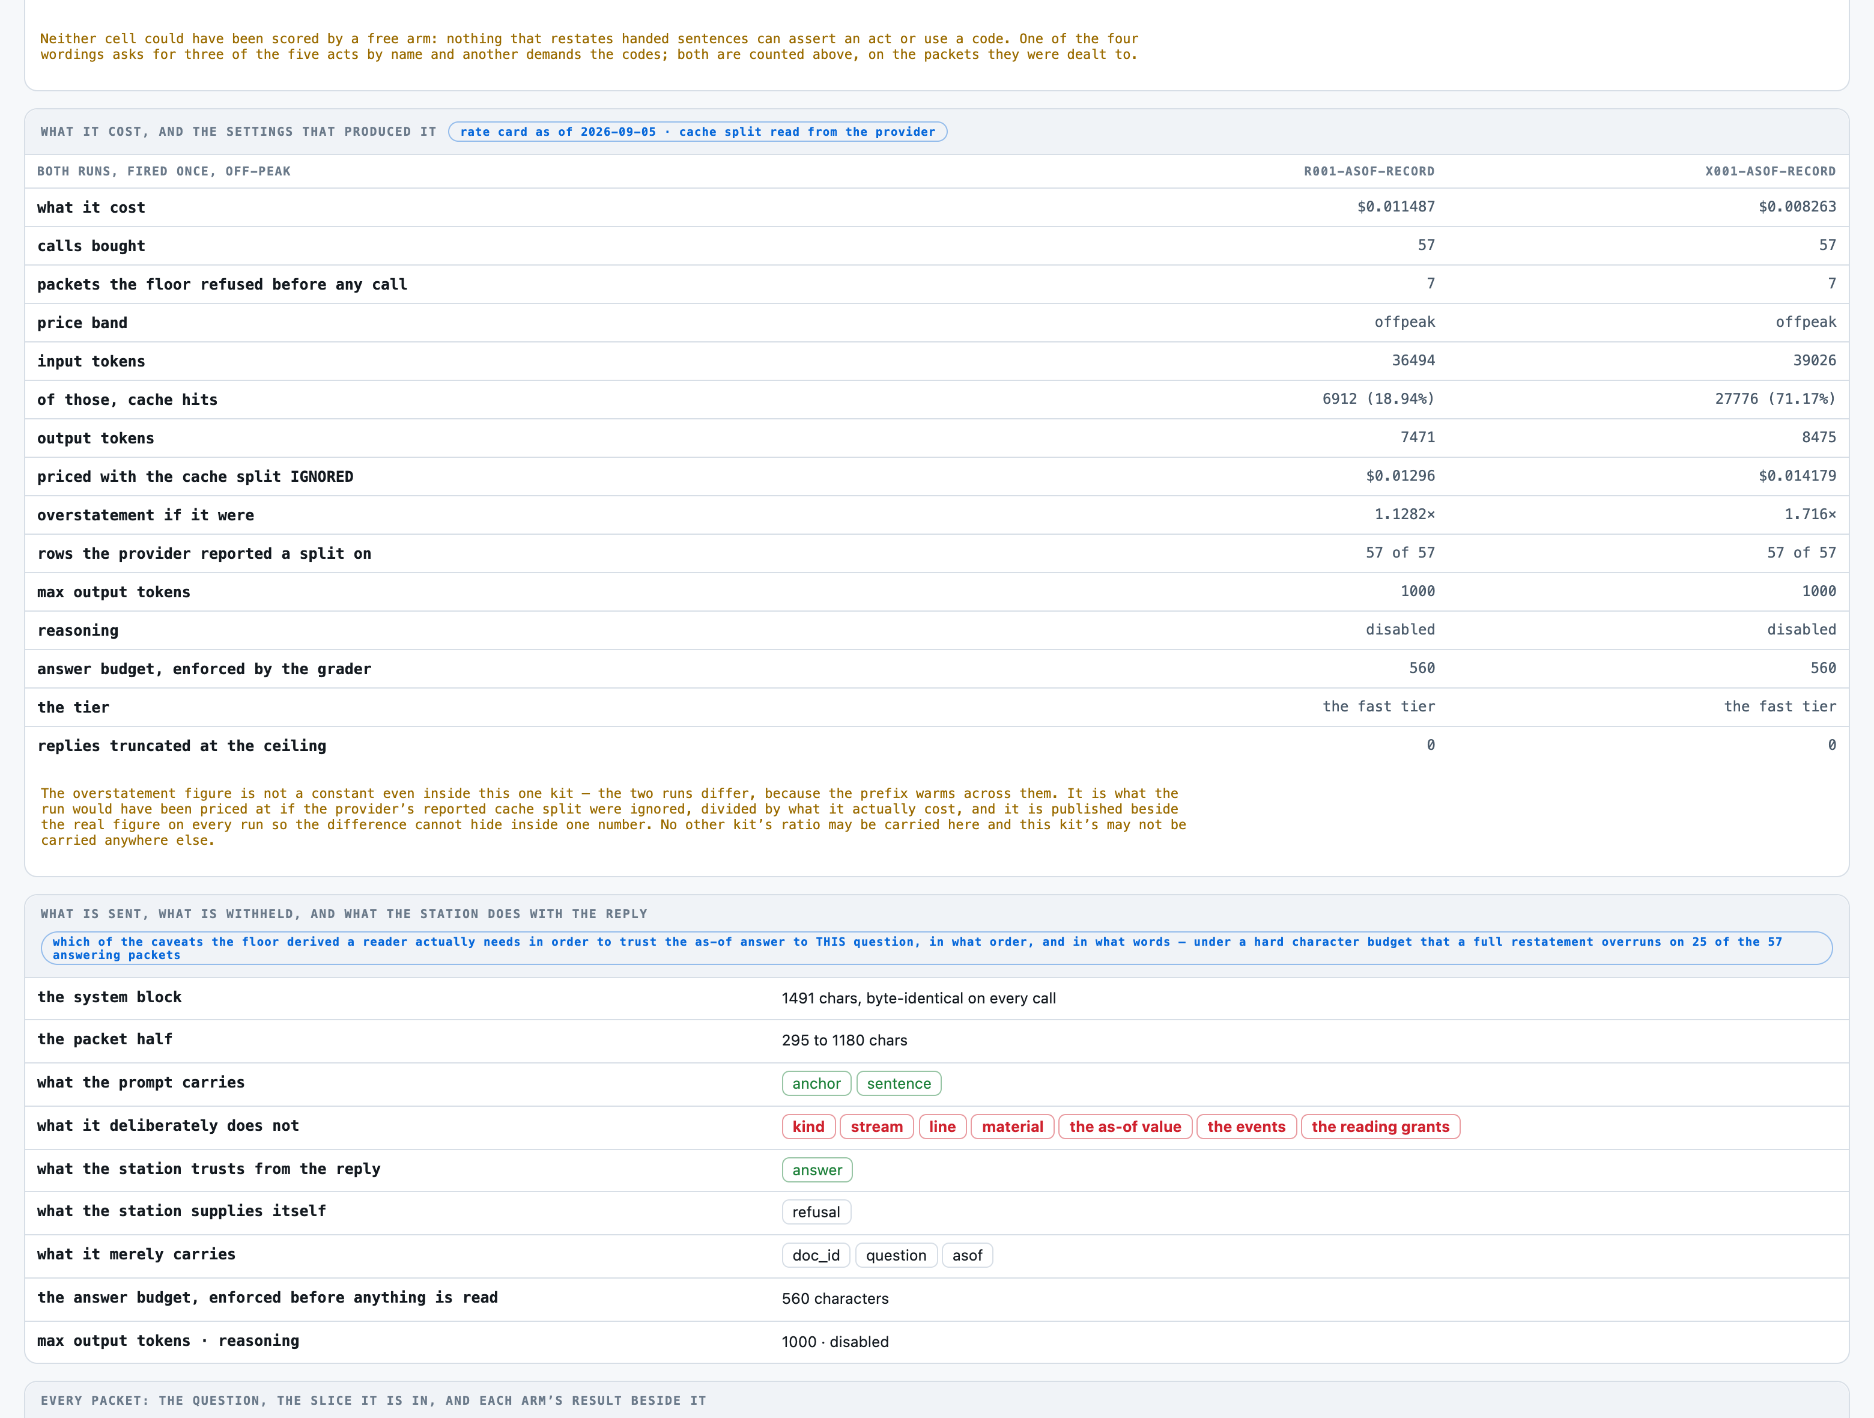Viewport: 1874px width, 1418px height.
Task: Click the red 'material' tag
Action: (x=1013, y=1127)
